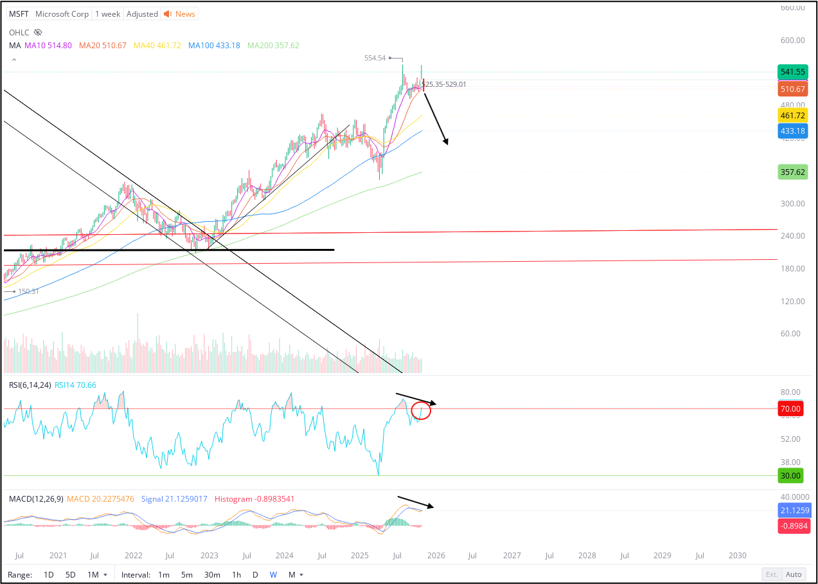The image size is (818, 584).
Task: Click the red 510.67 price label
Action: (792, 89)
